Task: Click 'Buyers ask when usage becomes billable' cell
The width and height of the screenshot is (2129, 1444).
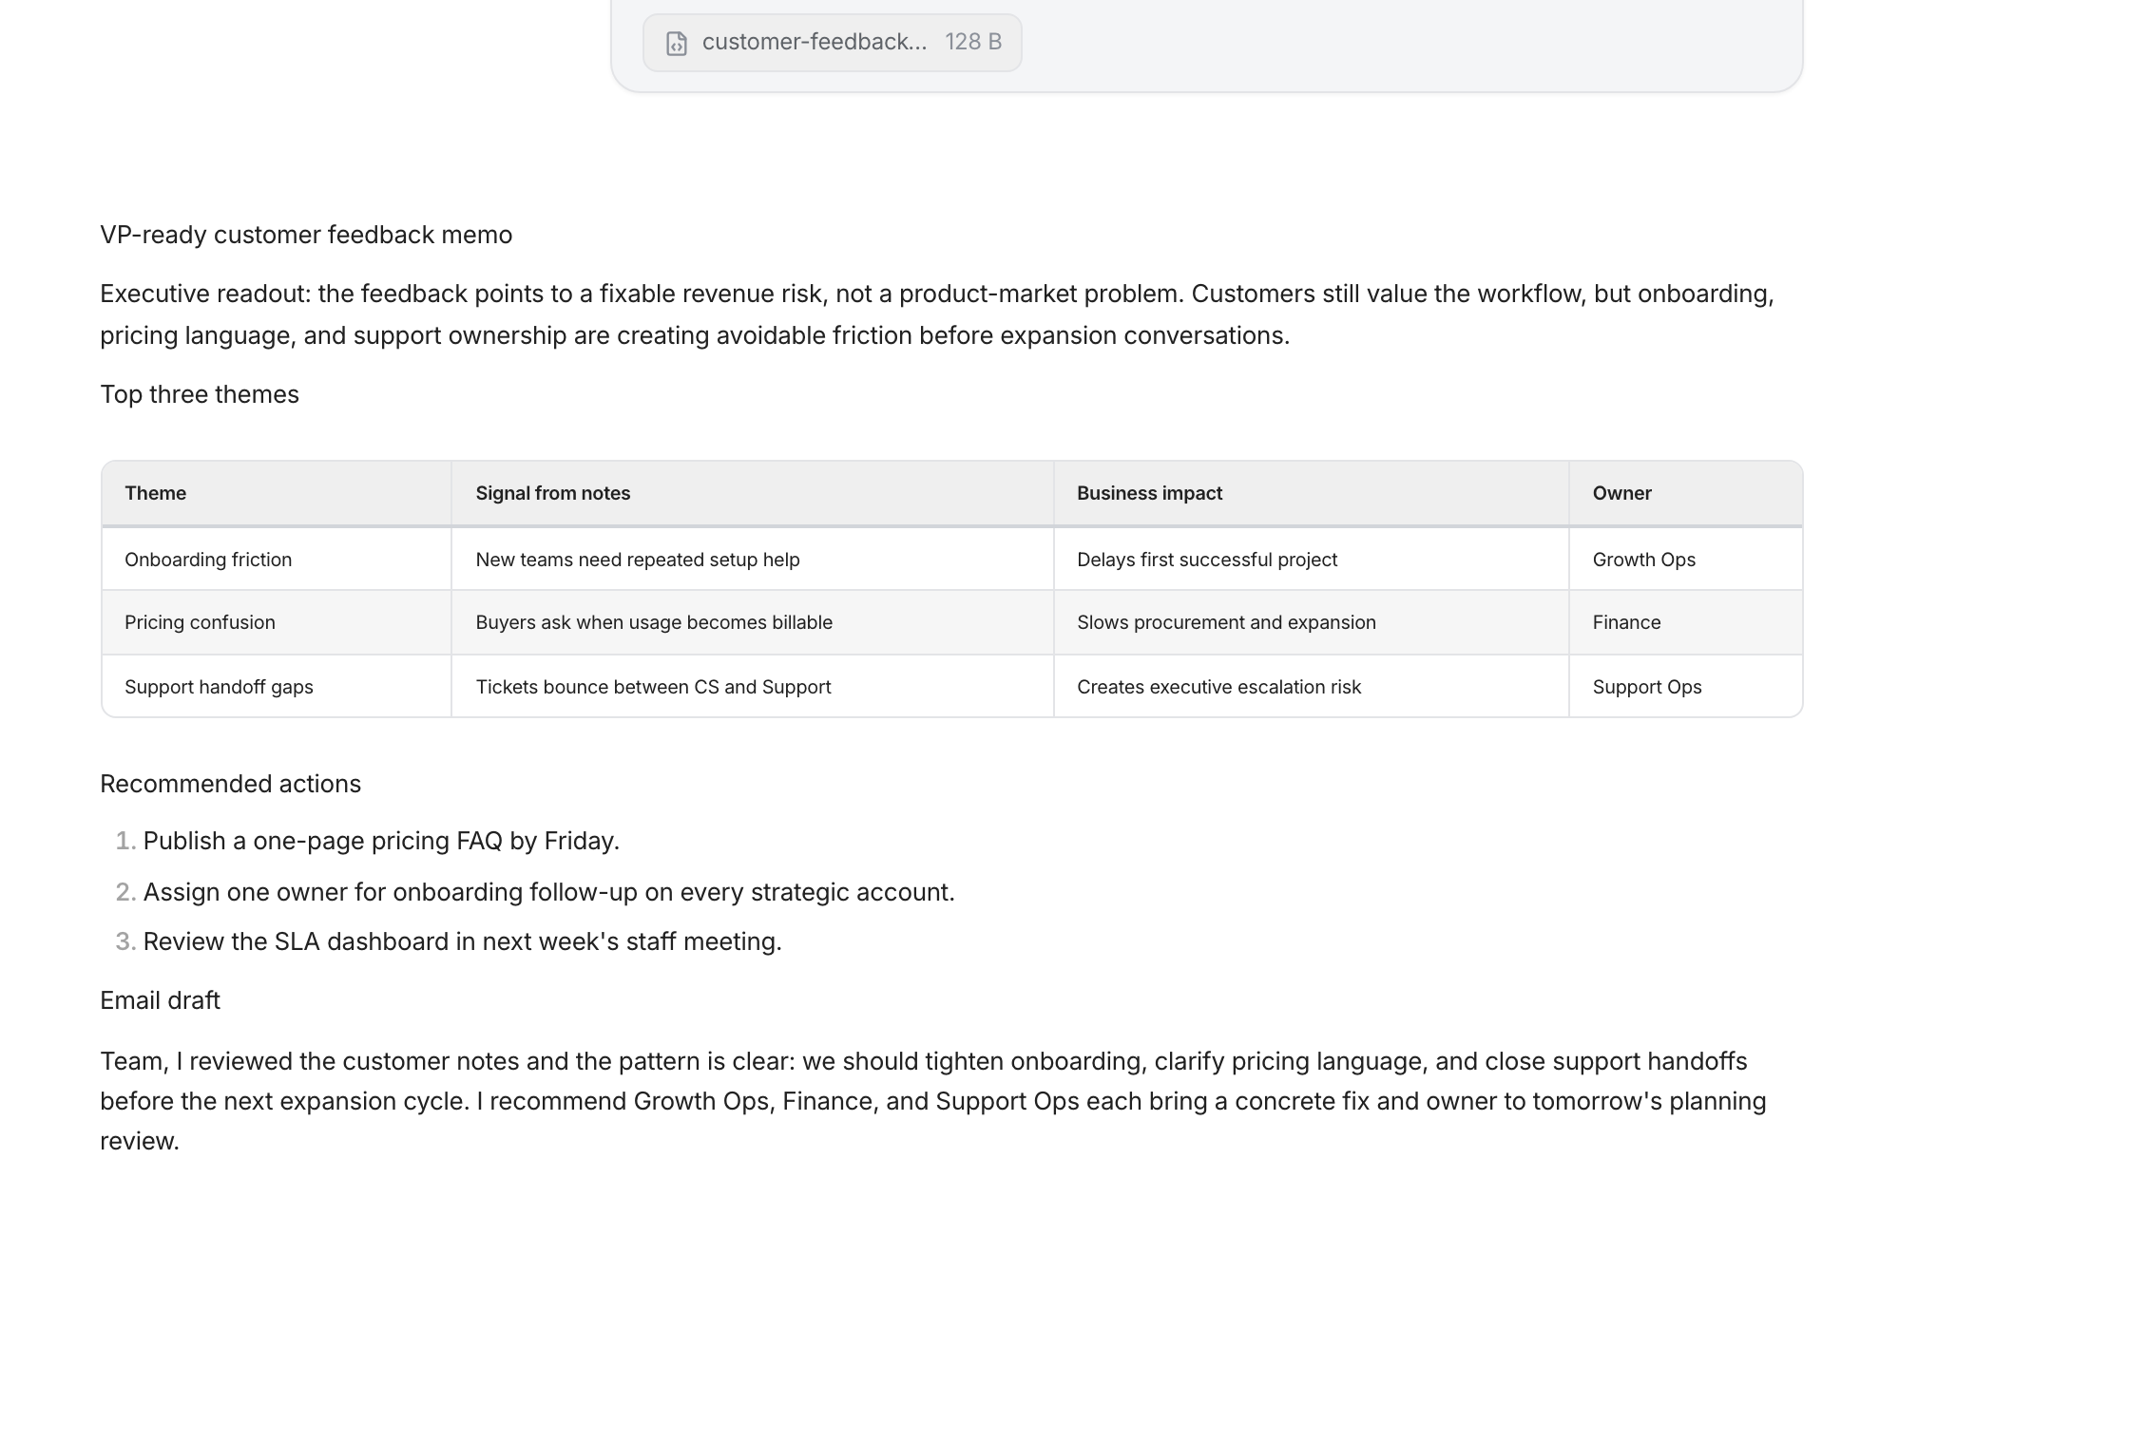Action: (x=653, y=622)
